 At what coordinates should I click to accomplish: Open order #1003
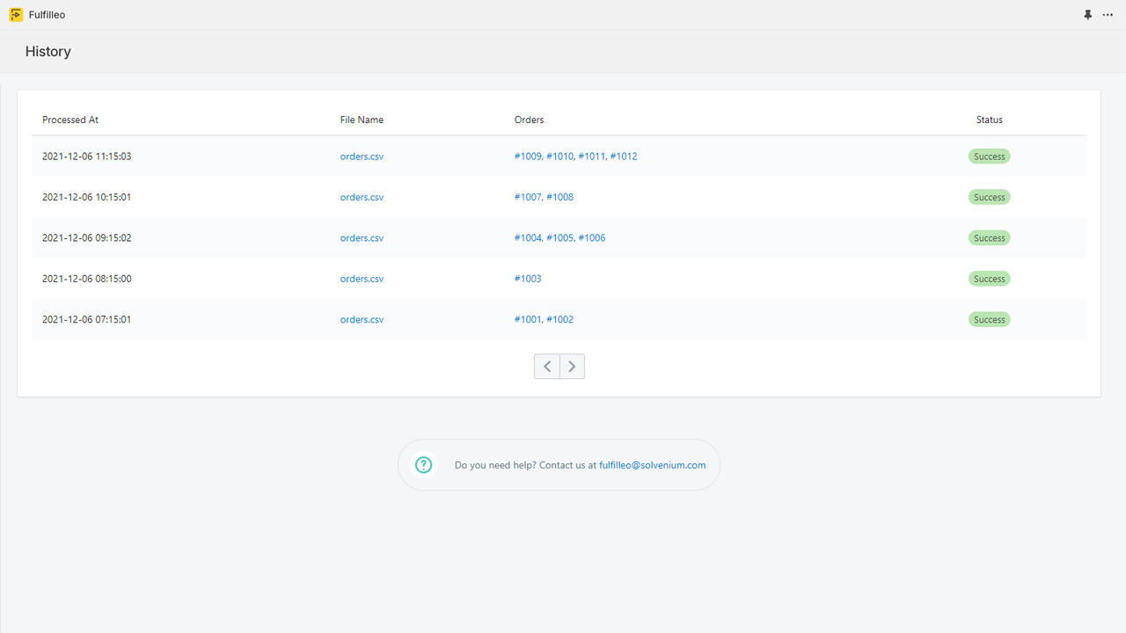coord(527,278)
